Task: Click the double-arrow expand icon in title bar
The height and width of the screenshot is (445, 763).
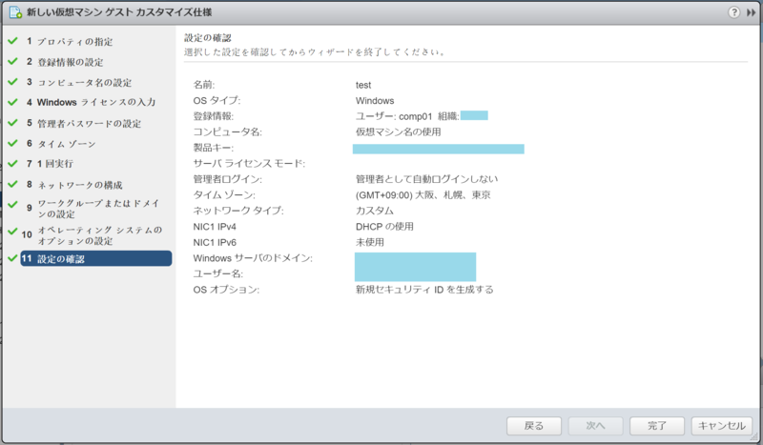Action: point(751,12)
